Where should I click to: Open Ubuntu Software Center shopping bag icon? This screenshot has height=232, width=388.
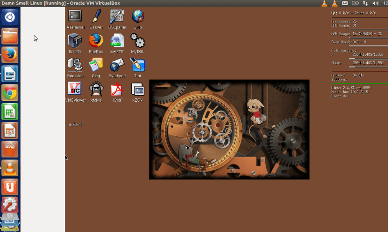[x=10, y=149]
